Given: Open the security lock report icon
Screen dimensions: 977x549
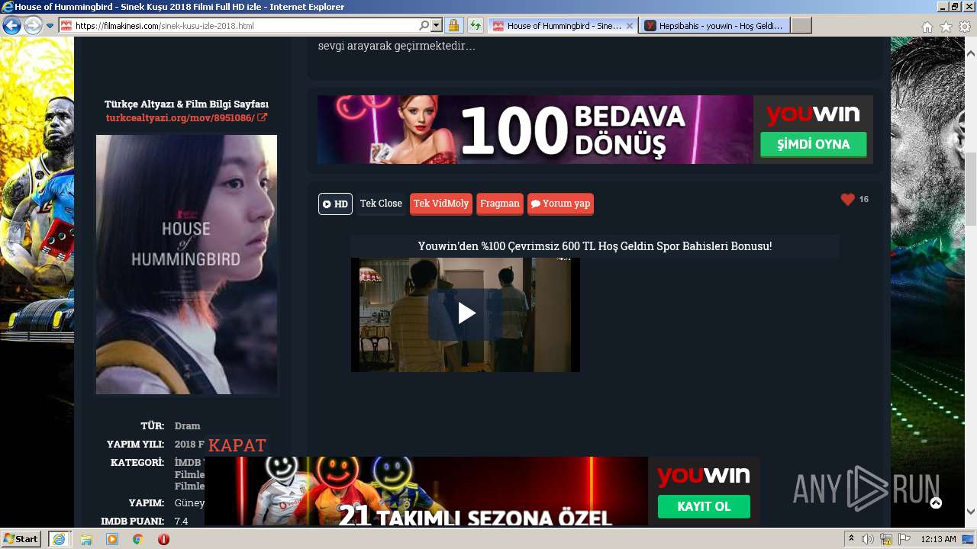Looking at the screenshot, I should click(453, 26).
